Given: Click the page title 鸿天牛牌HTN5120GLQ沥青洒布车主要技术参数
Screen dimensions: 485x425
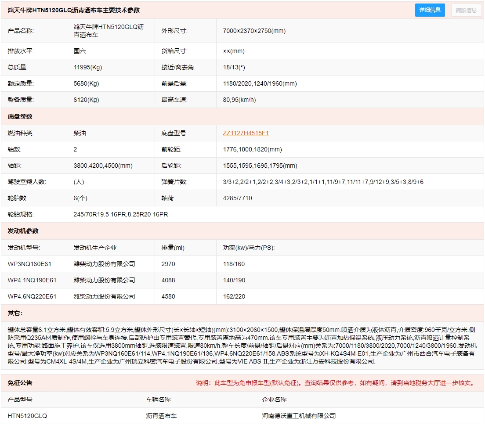Looking at the screenshot, I should coord(74,10).
